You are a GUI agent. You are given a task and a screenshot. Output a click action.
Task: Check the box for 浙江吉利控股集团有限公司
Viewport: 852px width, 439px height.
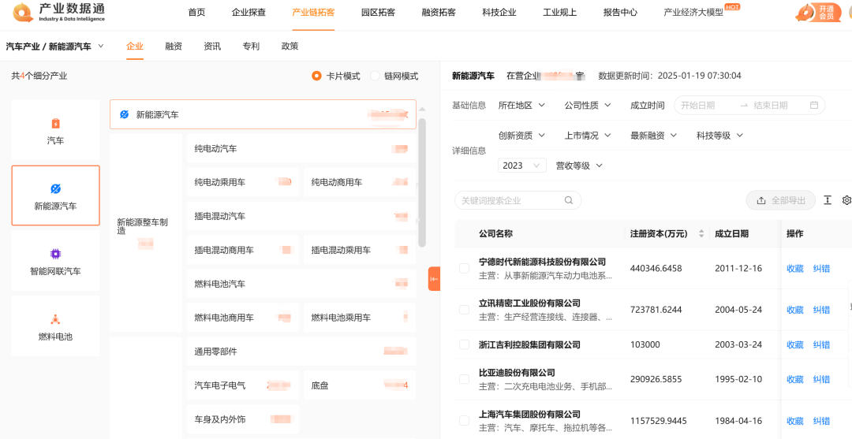[464, 344]
